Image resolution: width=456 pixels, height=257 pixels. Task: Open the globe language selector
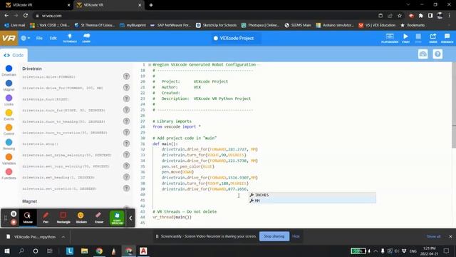coord(26,38)
